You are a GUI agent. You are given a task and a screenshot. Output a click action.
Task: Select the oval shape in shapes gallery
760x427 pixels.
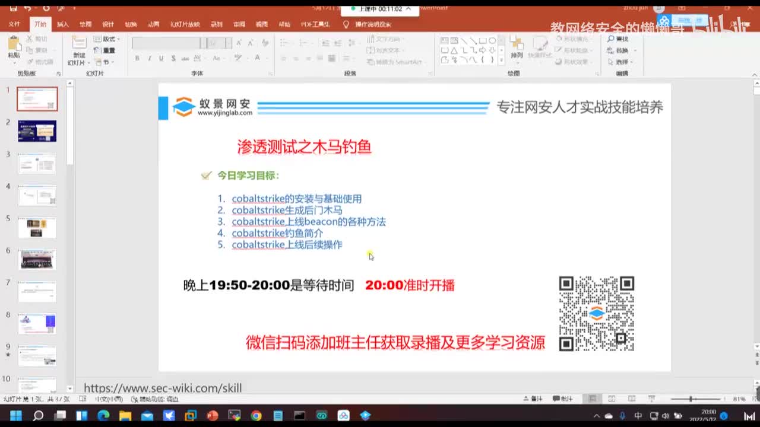point(492,40)
